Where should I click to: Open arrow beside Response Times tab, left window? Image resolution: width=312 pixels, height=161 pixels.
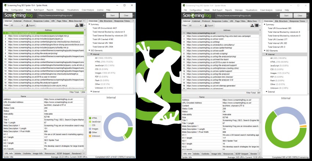133,21
